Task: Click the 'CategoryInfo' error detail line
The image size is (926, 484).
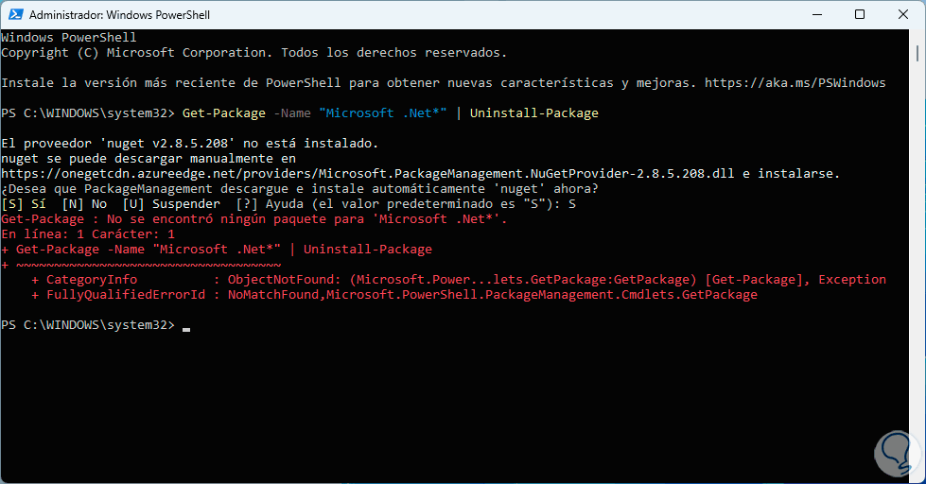Action: pos(92,280)
